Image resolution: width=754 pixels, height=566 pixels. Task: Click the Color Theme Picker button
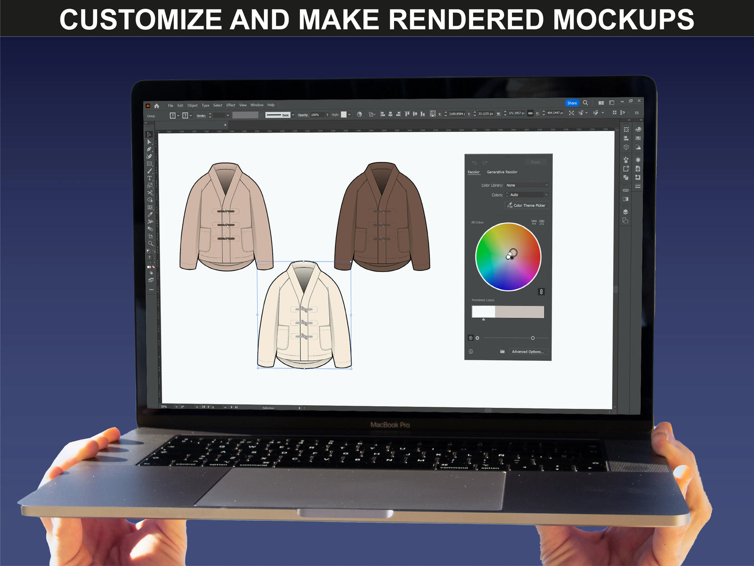point(526,205)
